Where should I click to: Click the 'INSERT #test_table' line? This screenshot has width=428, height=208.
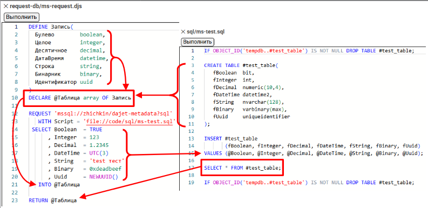230,138
